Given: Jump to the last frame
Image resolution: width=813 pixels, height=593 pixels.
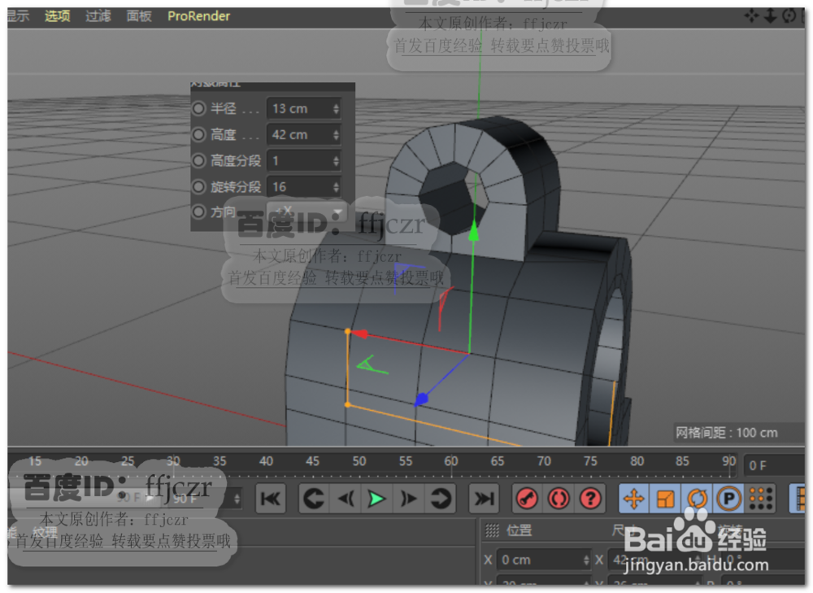Looking at the screenshot, I should tap(484, 499).
